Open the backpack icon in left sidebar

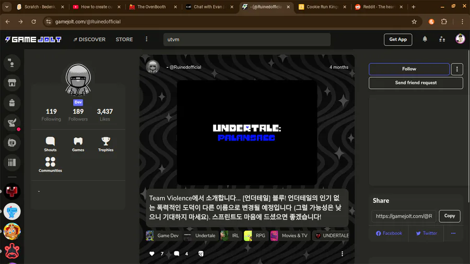click(x=12, y=103)
